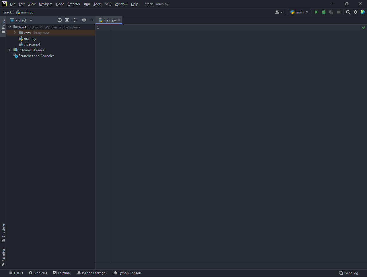The width and height of the screenshot is (367, 277).
Task: Open the Python Packages panel
Action: tap(92, 273)
